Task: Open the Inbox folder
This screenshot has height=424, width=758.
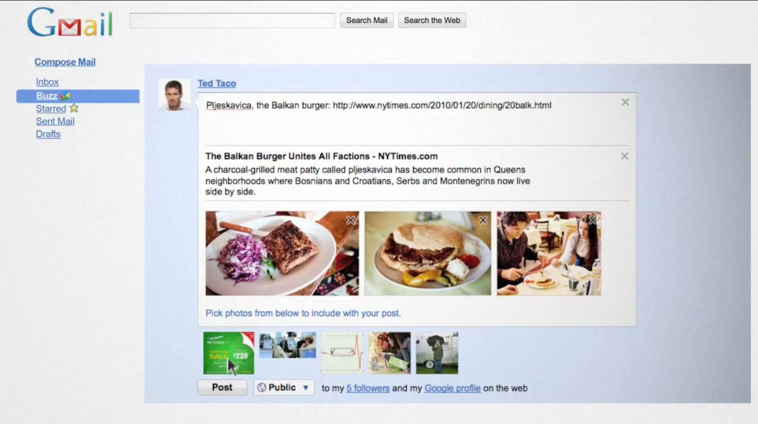Action: coord(47,82)
